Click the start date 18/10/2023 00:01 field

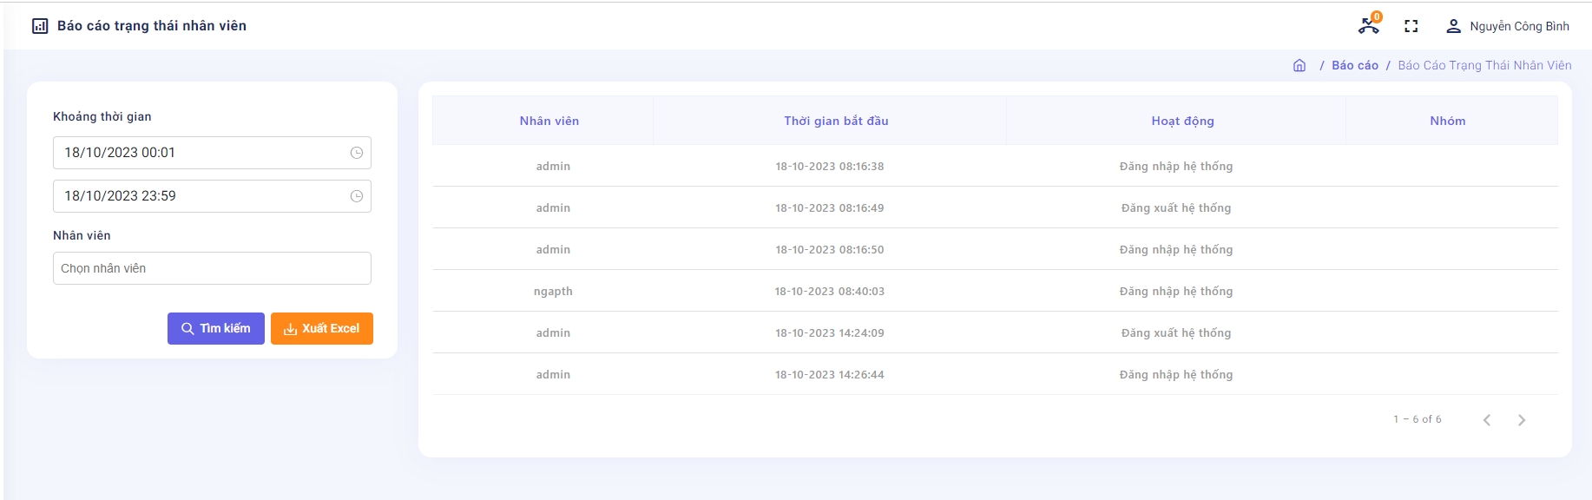[200, 153]
